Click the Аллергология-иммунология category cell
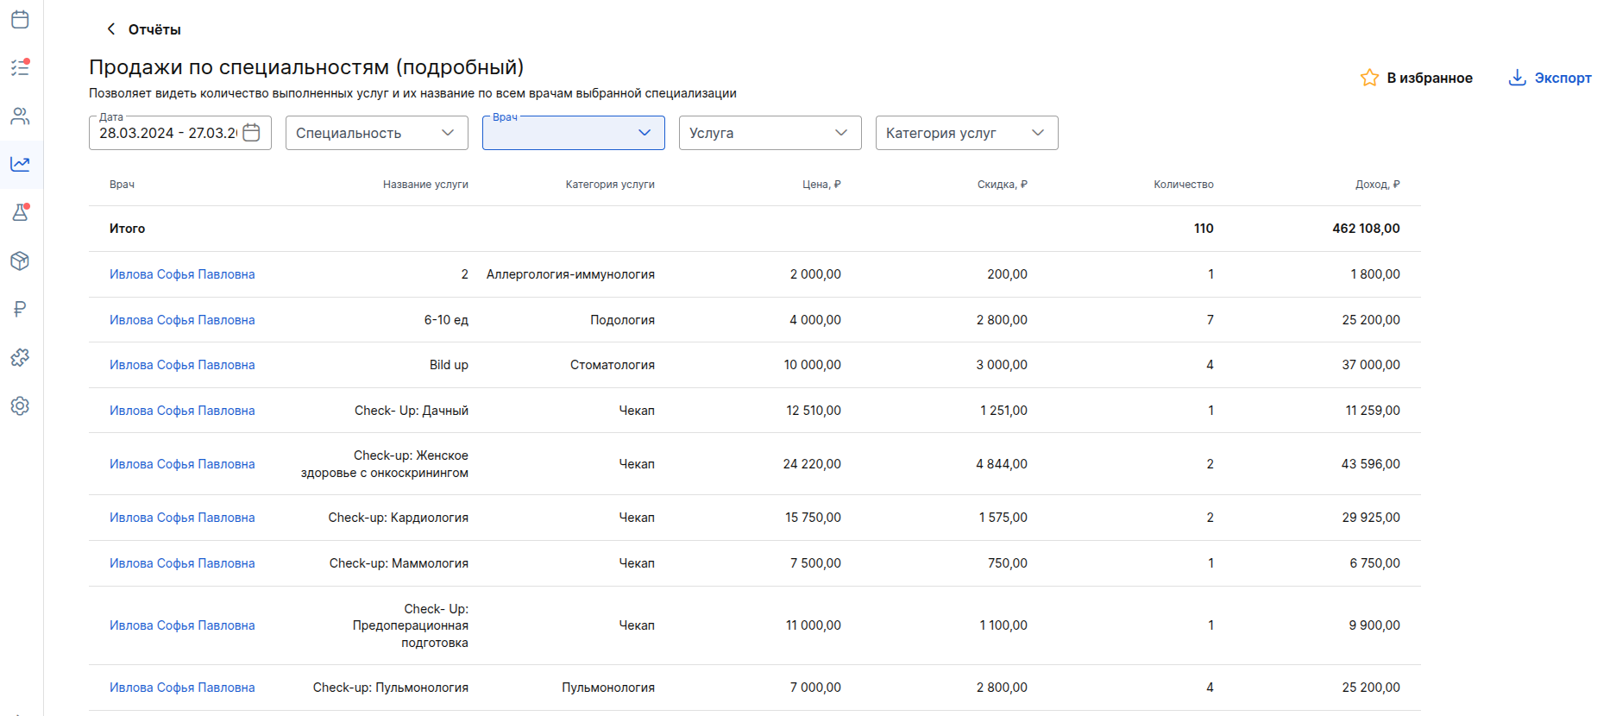1616x716 pixels. coord(570,274)
